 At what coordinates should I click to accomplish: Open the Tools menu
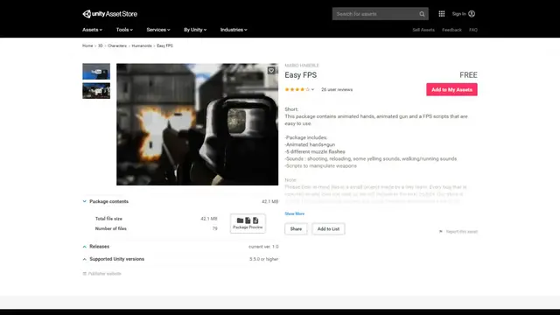[124, 30]
